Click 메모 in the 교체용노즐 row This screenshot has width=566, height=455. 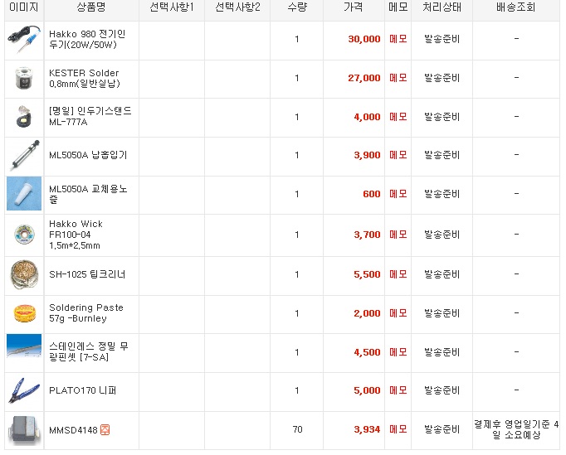(398, 194)
